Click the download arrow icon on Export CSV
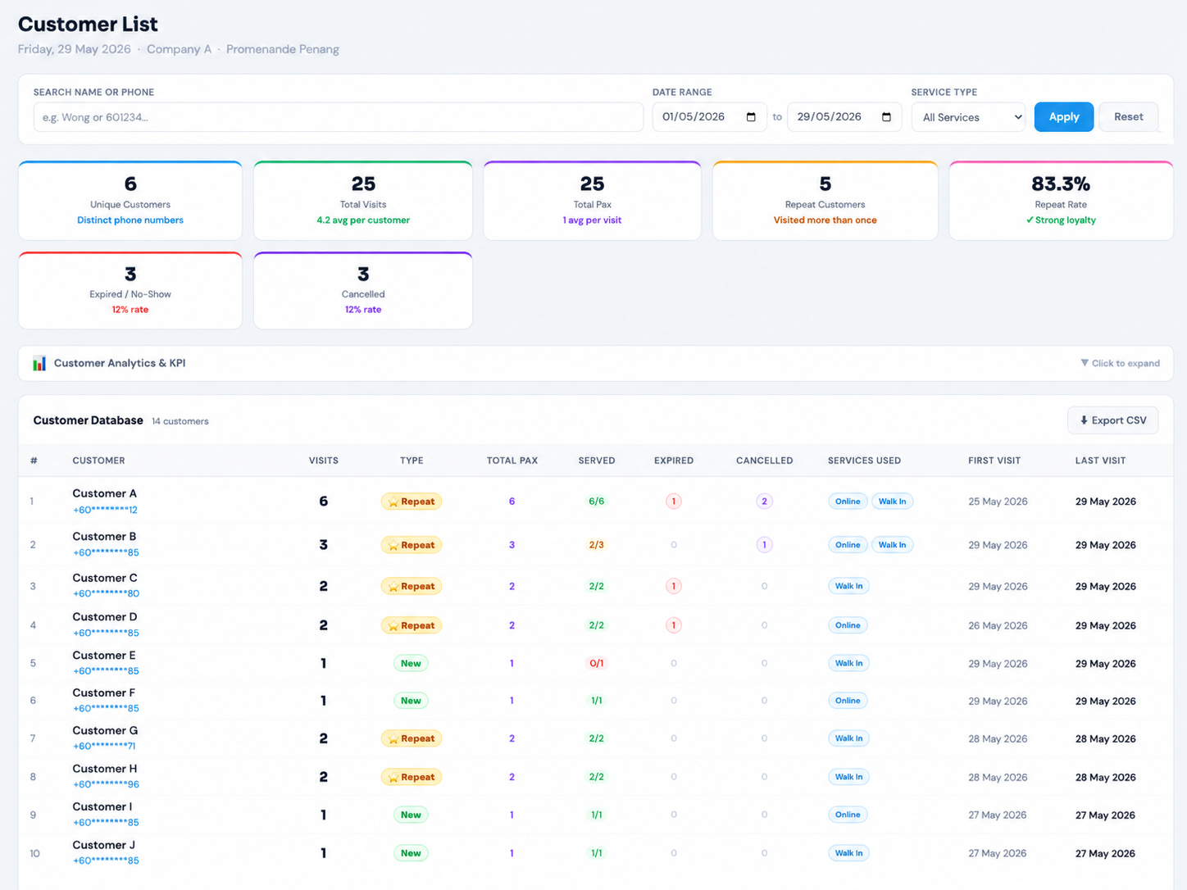This screenshot has width=1187, height=890. click(1084, 420)
